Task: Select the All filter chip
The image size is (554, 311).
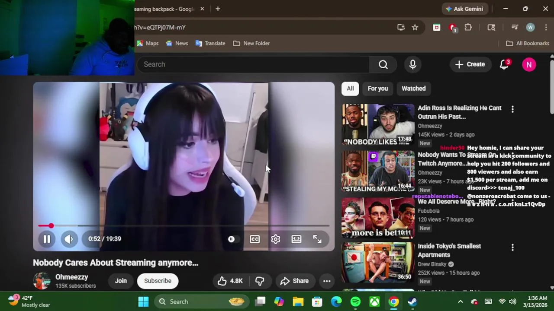Action: click(x=350, y=89)
